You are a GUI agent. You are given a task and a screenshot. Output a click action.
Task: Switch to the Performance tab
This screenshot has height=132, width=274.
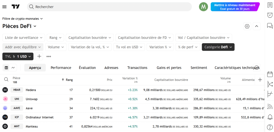tap(61, 68)
